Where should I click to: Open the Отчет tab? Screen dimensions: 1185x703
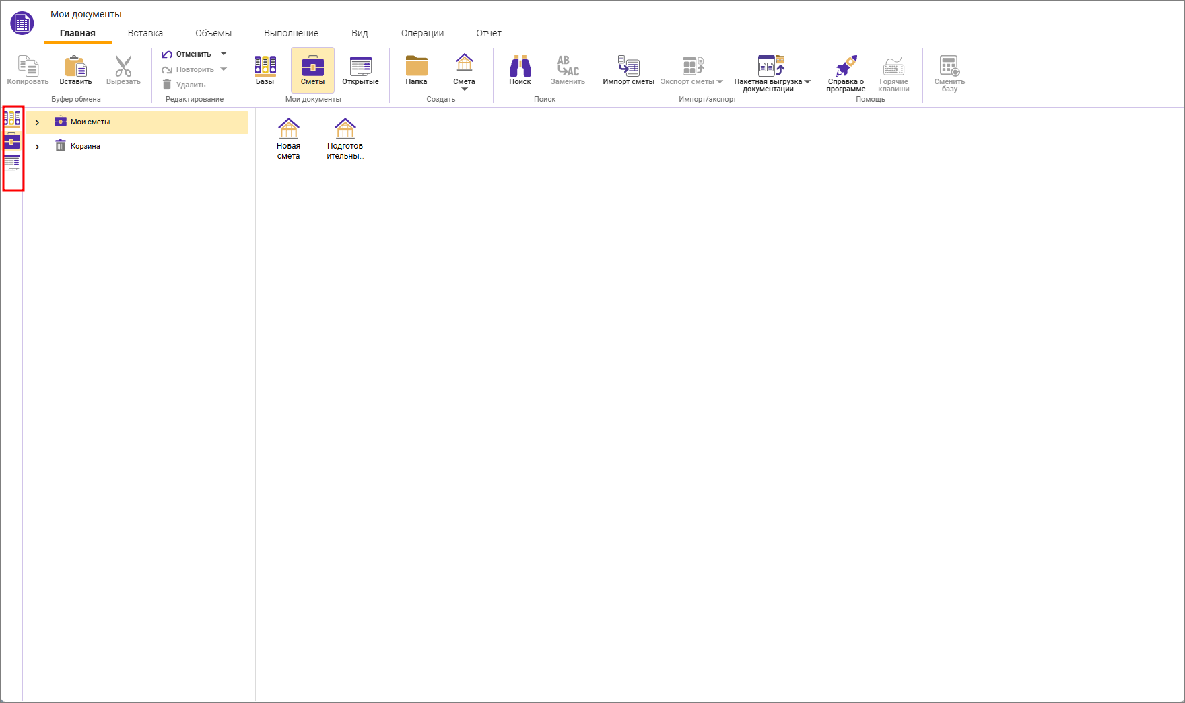point(488,33)
